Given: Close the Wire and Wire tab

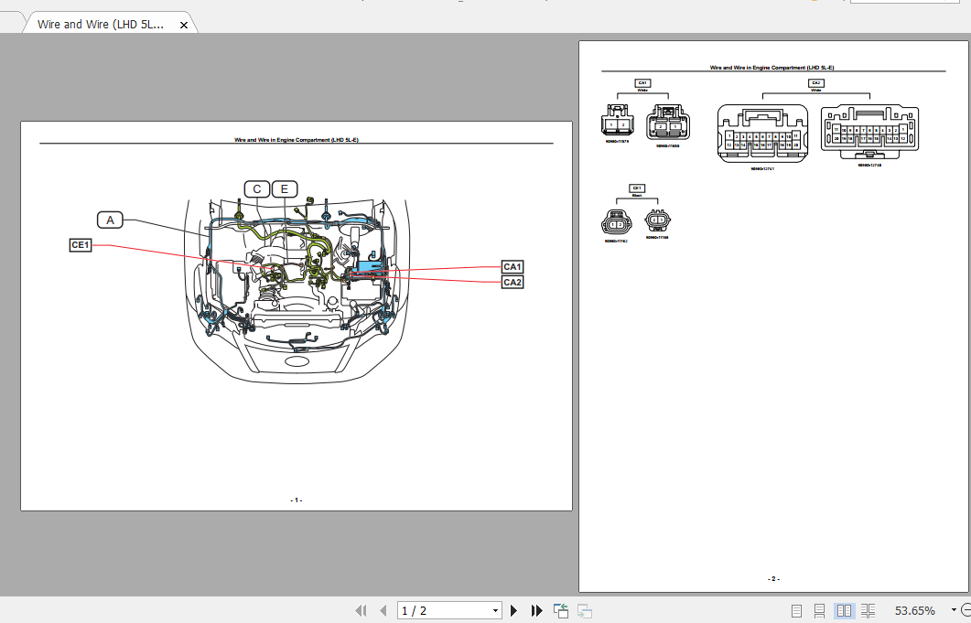Looking at the screenshot, I should (x=183, y=24).
